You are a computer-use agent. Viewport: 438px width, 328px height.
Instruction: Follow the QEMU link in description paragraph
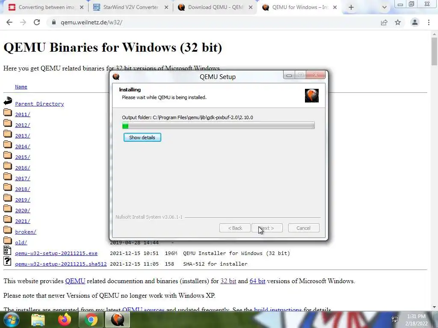pyautogui.click(x=75, y=281)
